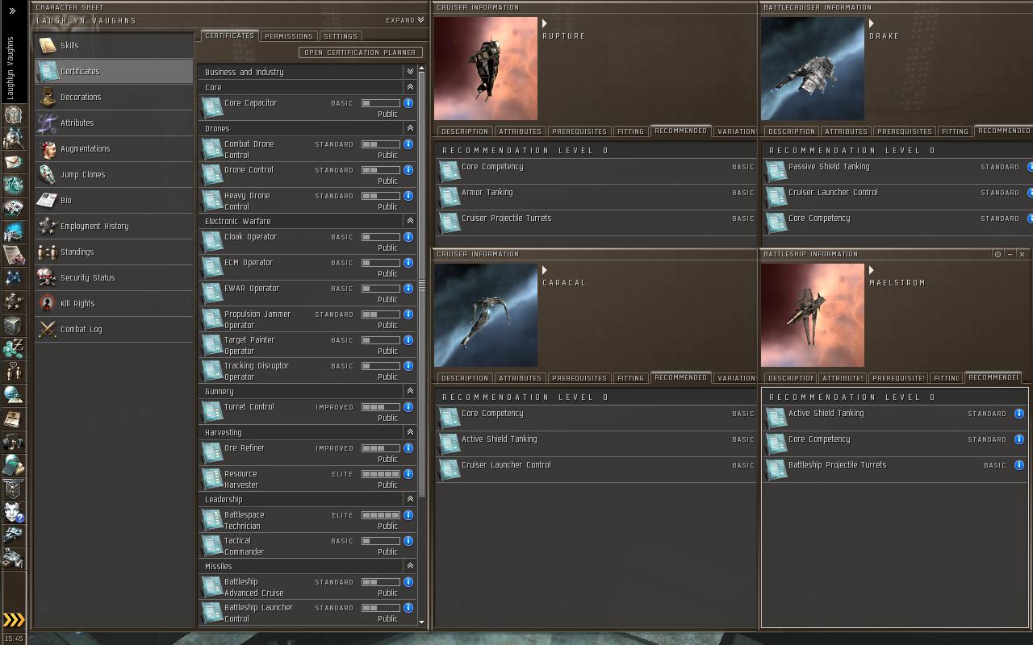Viewport: 1033px width, 645px height.
Task: Select Kill Rights in the character sheet
Action: pyautogui.click(x=77, y=304)
